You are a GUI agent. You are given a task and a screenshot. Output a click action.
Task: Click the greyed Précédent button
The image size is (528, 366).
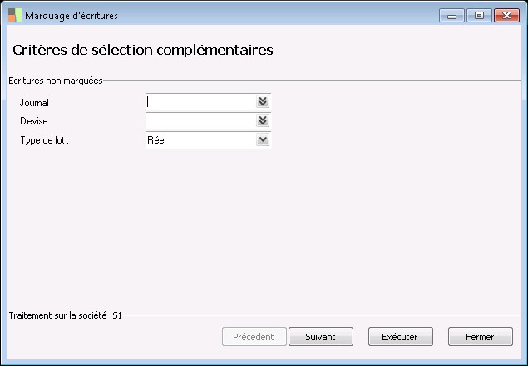coord(254,337)
